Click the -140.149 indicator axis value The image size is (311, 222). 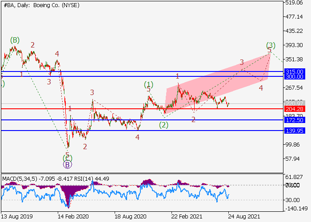[296, 209]
